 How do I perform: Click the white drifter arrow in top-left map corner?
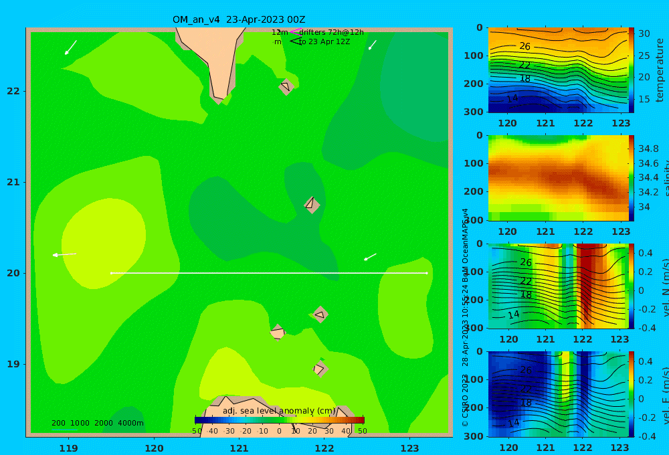tap(70, 48)
